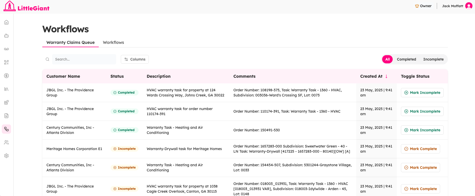Click 'Meritage Homes Corporation E1' customer name
This screenshot has width=475, height=196.
coord(74,149)
